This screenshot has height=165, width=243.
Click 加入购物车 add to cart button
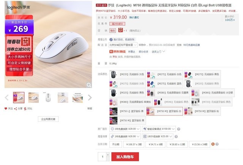point(125,157)
